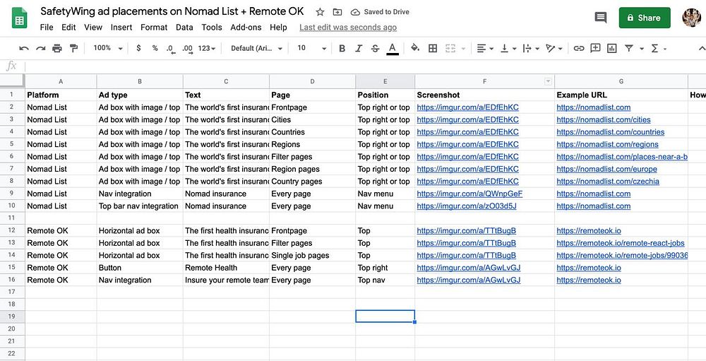The image size is (706, 361).
Task: Open the font size dropdown
Action: click(x=311, y=48)
